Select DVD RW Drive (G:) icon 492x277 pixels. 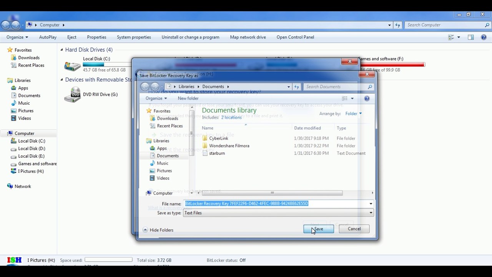(72, 95)
